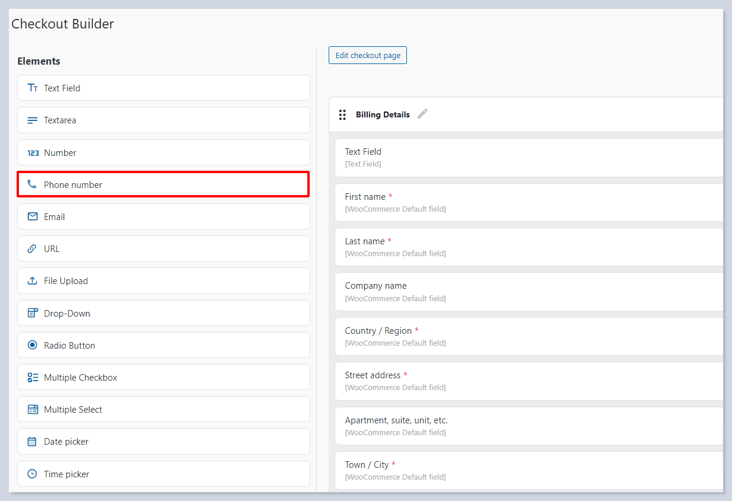Click the Phone number handset icon

[x=33, y=184]
